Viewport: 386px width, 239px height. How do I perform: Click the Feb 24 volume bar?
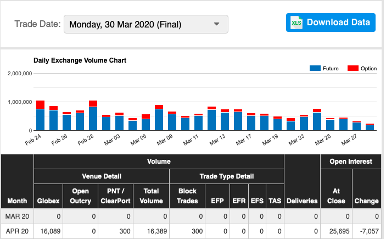(40, 118)
